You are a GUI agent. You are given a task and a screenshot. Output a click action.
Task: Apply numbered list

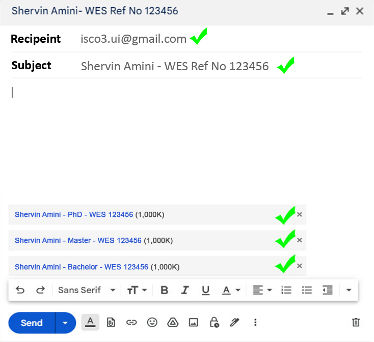point(286,290)
